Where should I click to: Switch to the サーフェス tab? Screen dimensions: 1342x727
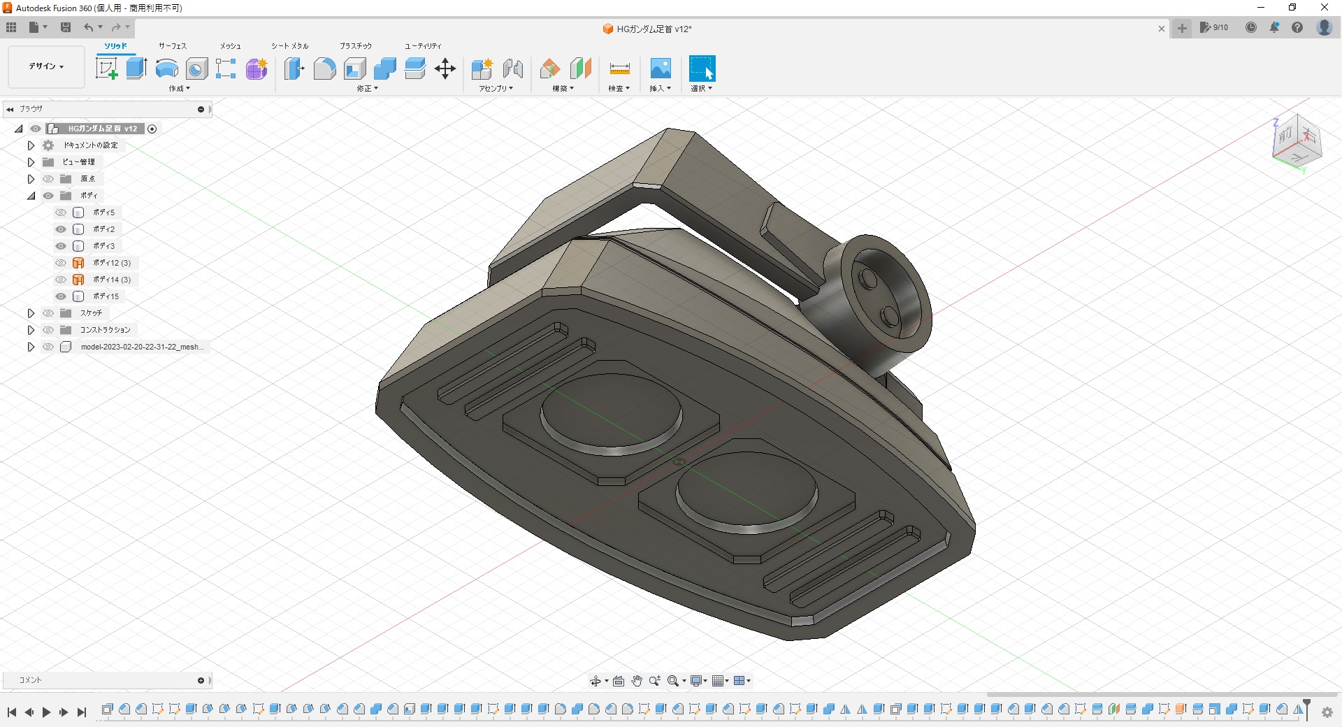[172, 45]
